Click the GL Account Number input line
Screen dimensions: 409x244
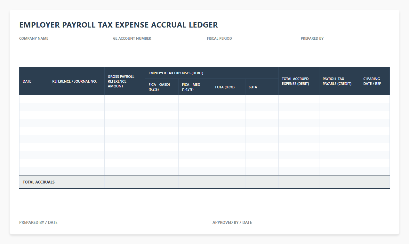(157, 46)
